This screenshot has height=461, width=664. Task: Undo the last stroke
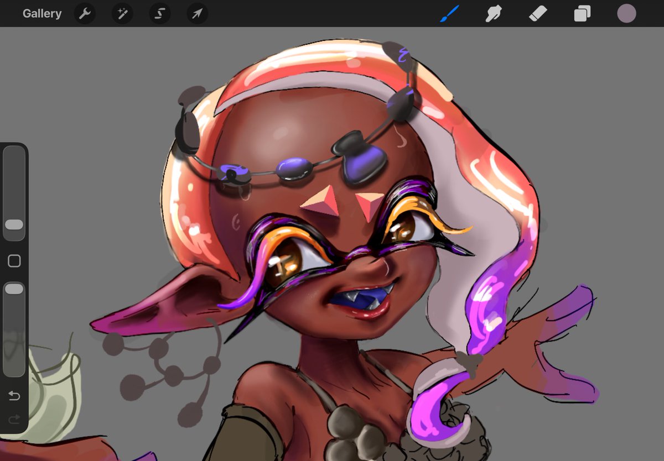[14, 396]
